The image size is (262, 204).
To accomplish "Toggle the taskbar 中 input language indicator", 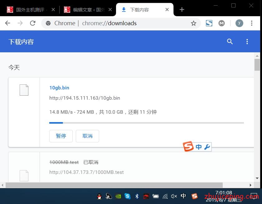I will click(183, 196).
